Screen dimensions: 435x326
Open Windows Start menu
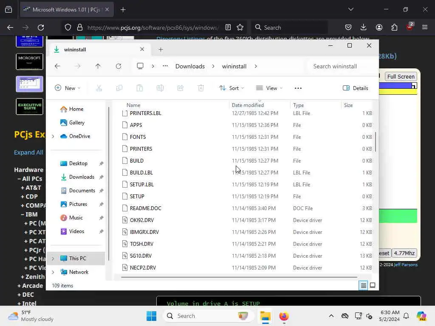pyautogui.click(x=152, y=316)
